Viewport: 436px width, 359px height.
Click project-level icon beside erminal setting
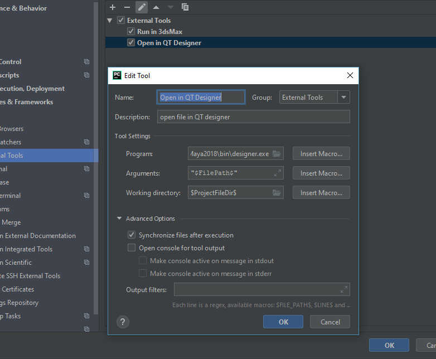click(87, 196)
